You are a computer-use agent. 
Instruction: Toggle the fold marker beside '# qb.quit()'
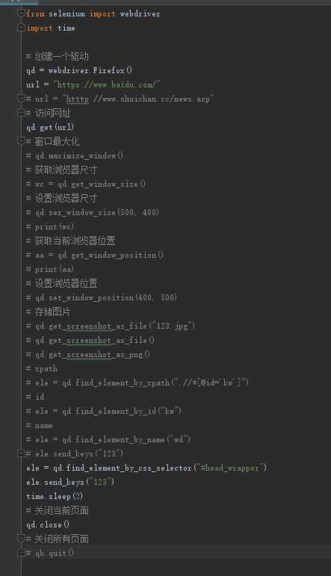pos(22,553)
